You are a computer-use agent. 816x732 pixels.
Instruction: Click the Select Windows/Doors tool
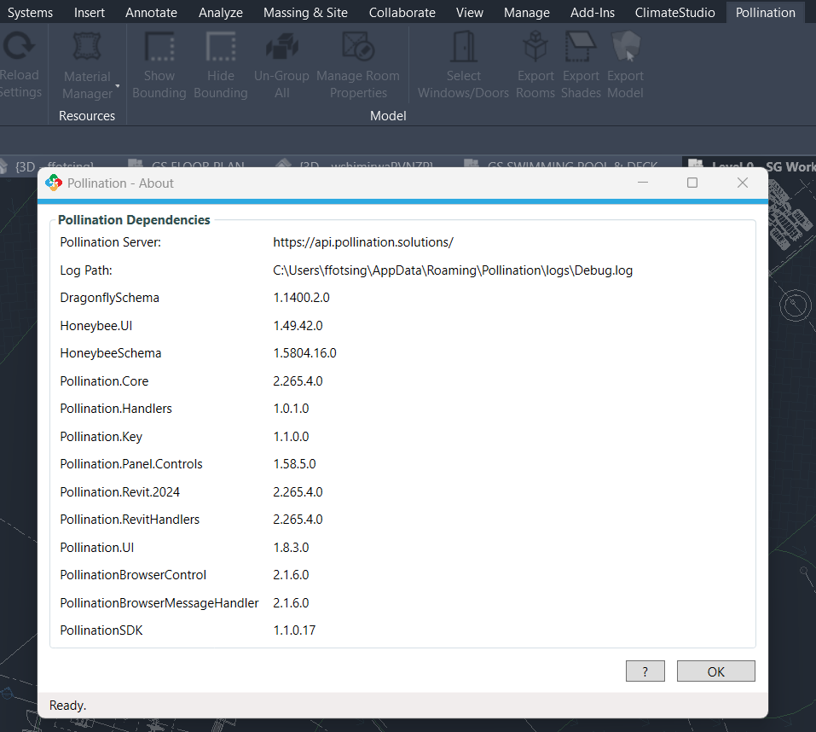click(x=463, y=65)
